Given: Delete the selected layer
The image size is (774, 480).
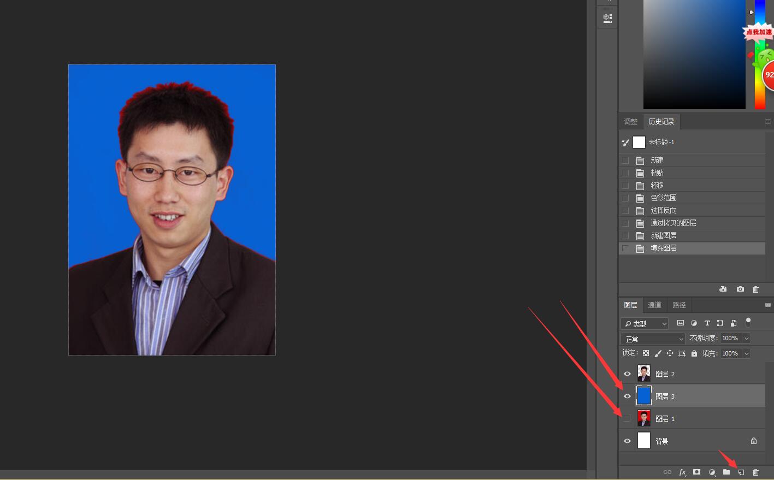Looking at the screenshot, I should [x=755, y=472].
